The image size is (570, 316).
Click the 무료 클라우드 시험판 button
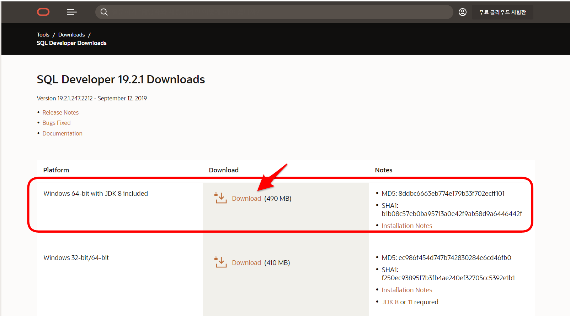click(x=502, y=12)
